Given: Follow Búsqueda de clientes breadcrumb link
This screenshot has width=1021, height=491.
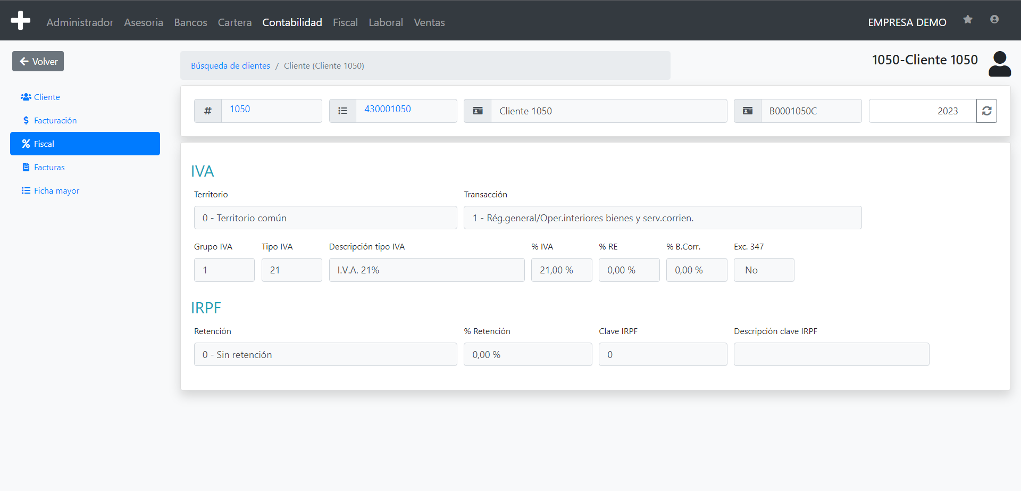Looking at the screenshot, I should (230, 65).
